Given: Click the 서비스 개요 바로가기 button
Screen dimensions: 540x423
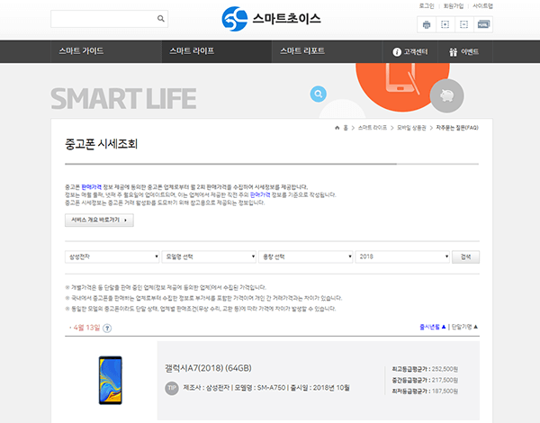Looking at the screenshot, I should (99, 220).
